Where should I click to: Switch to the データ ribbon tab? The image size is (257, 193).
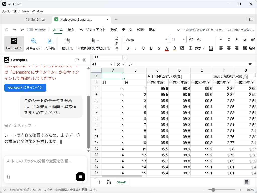point(127,30)
